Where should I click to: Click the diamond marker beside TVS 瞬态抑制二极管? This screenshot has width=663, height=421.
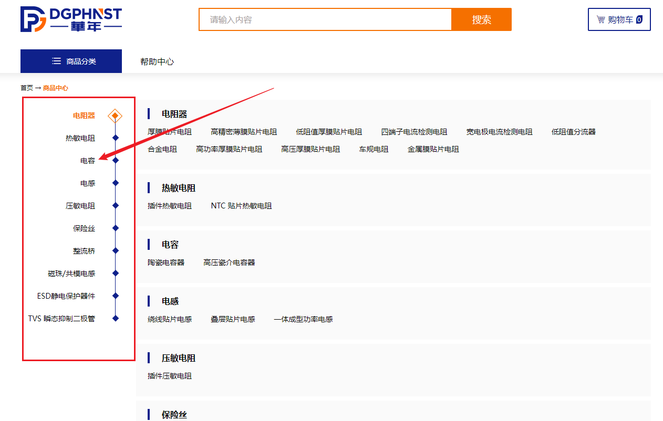coord(116,319)
